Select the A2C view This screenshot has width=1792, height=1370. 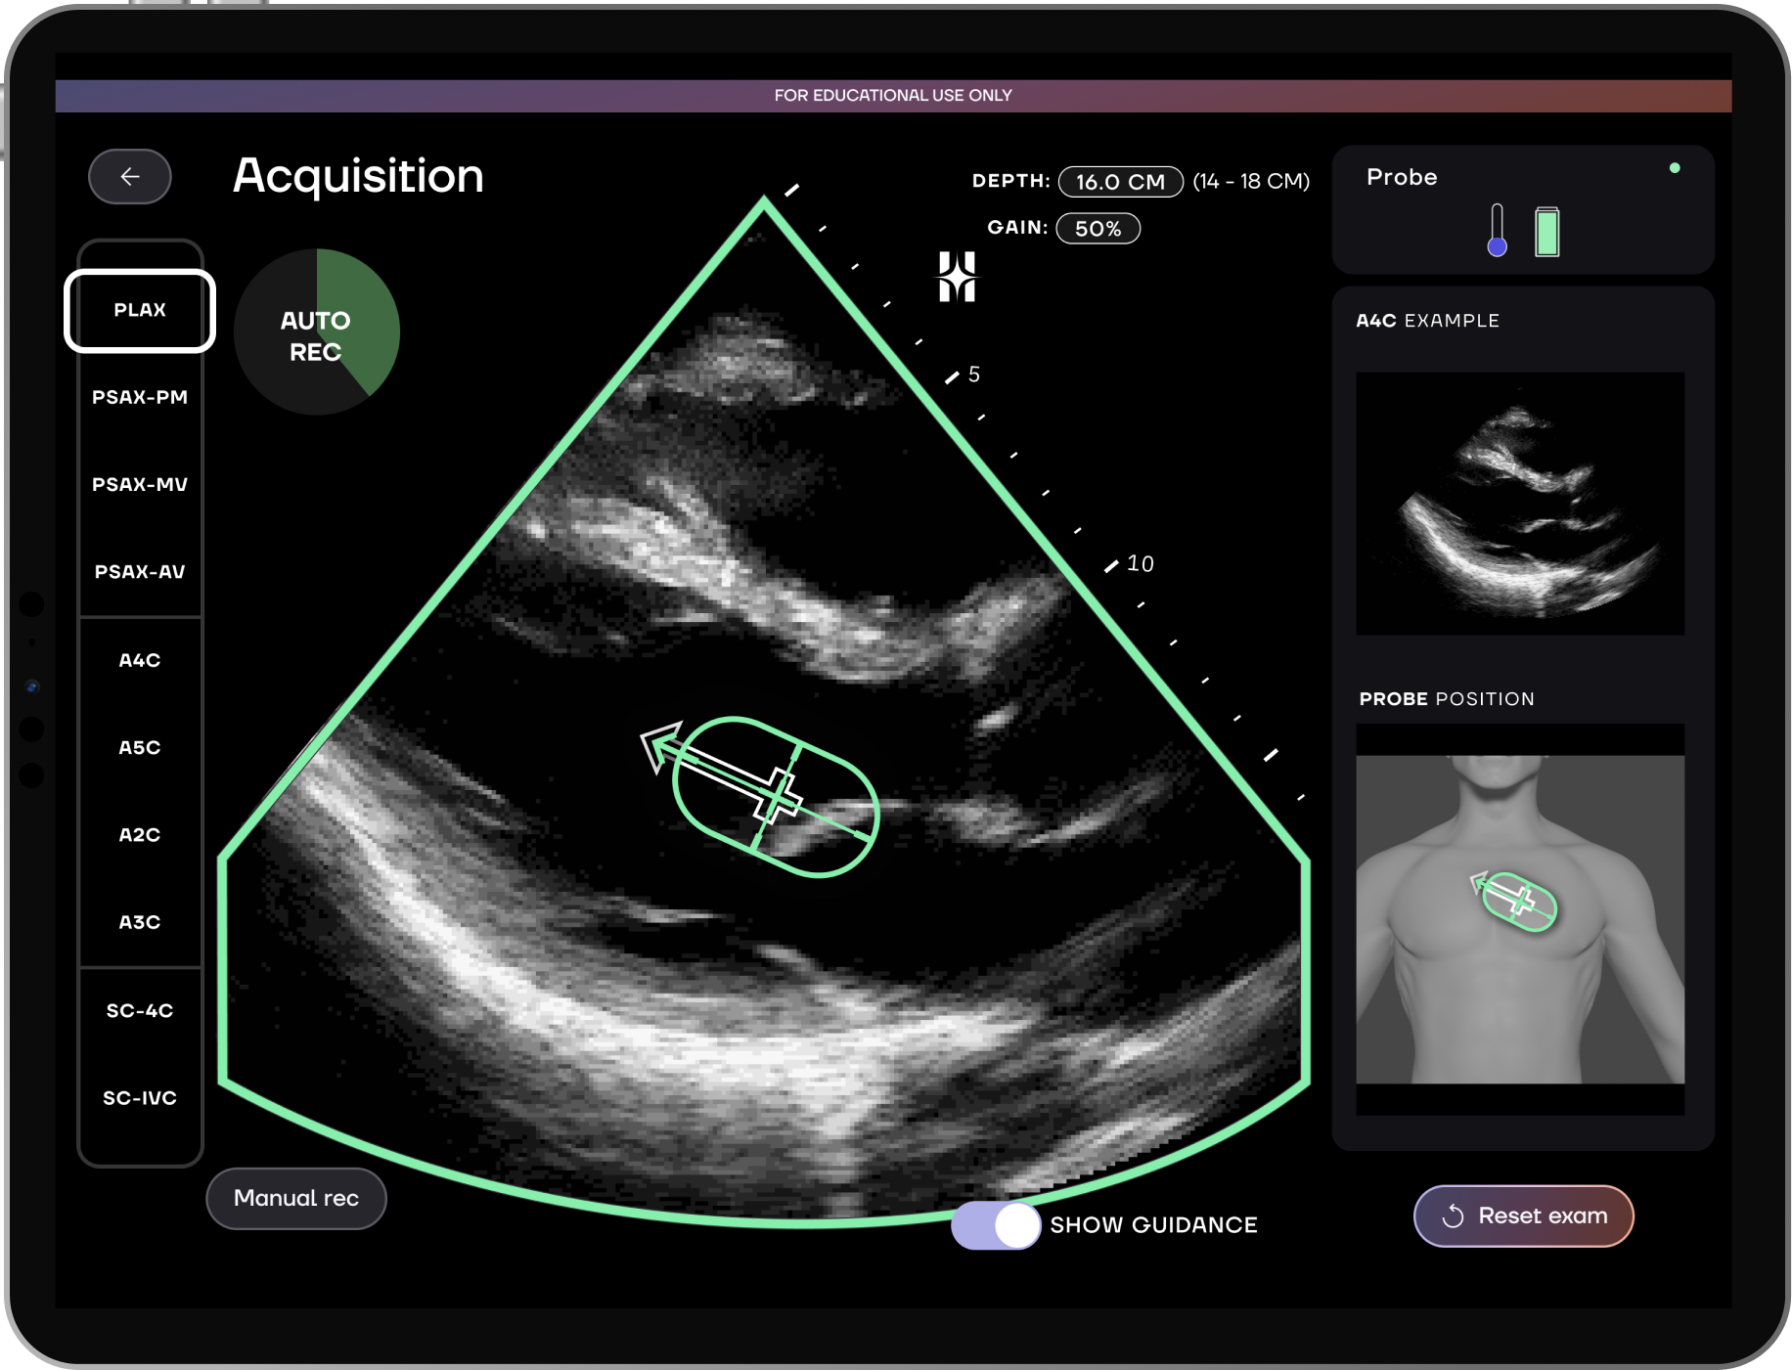(140, 835)
